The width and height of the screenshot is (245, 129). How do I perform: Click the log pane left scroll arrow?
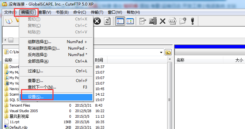tap(5, 40)
